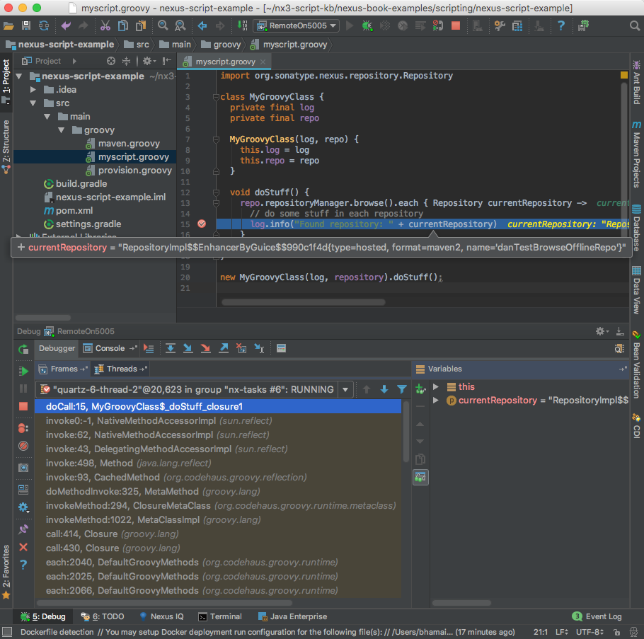Expand the .idea folder
The image size is (644, 639).
pyautogui.click(x=33, y=90)
